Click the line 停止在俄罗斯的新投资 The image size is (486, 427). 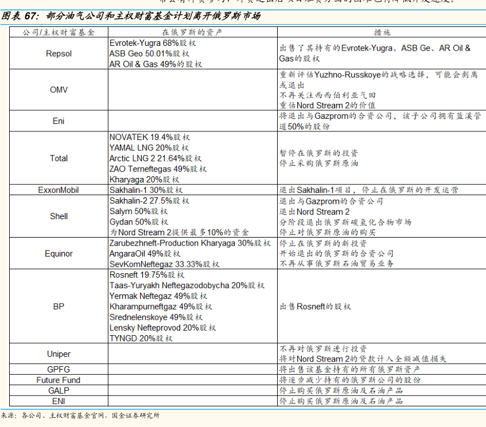coord(323,243)
